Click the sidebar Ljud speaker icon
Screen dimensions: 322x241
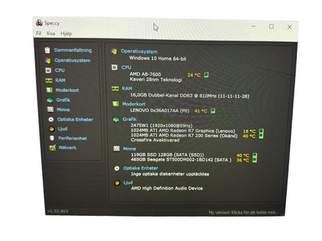point(51,129)
